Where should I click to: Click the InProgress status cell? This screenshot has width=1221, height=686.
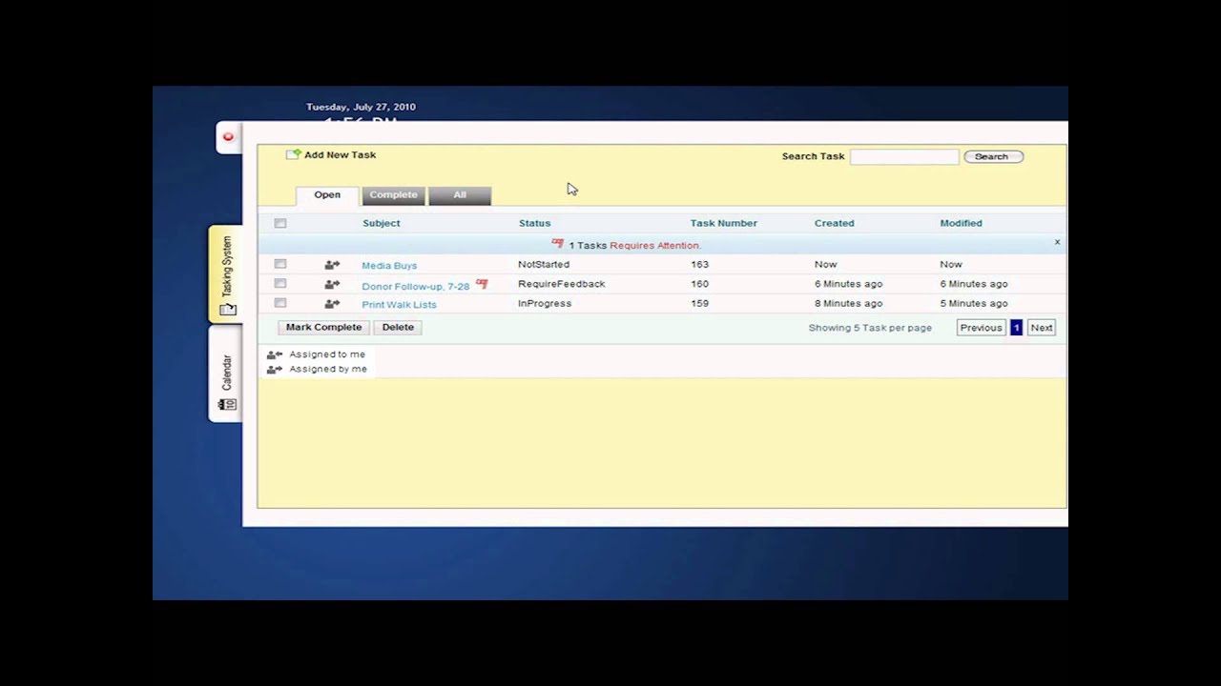[x=545, y=303]
